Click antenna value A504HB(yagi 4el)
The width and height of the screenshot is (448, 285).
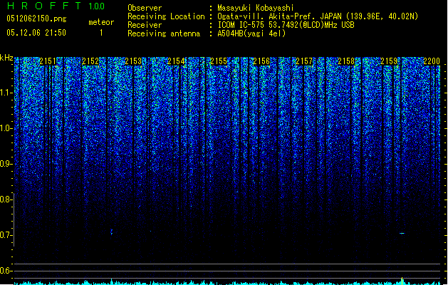click(251, 33)
